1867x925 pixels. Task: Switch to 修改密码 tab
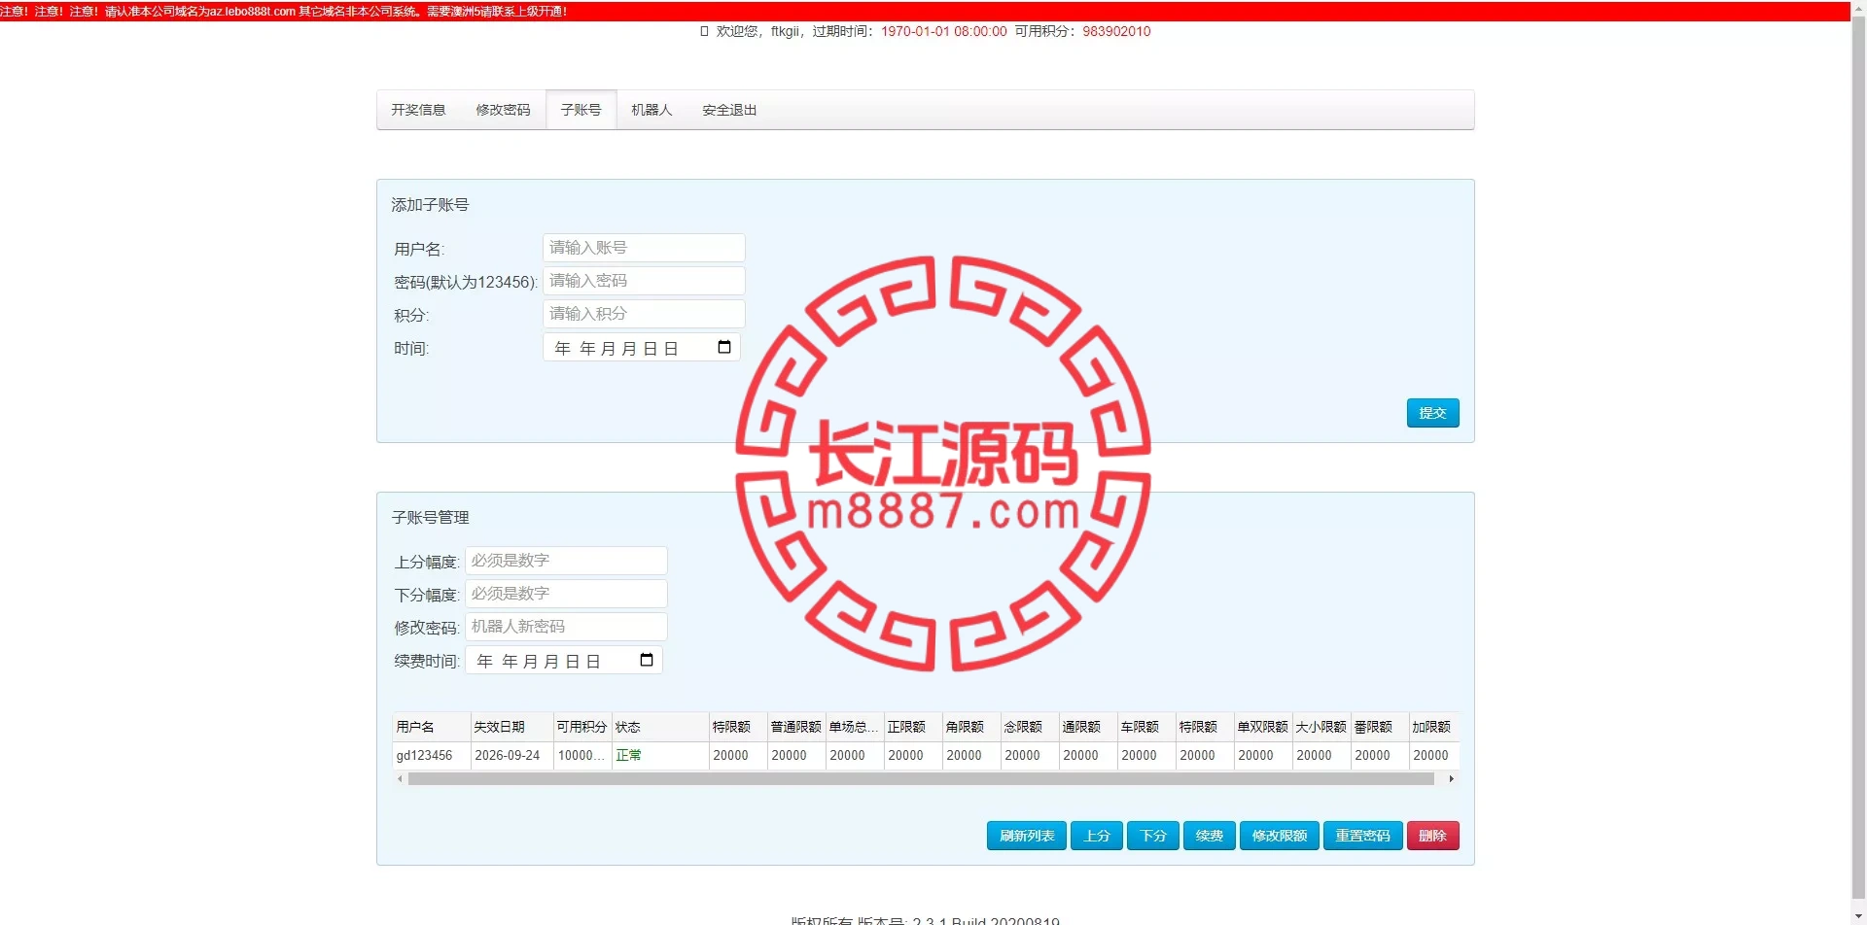(x=503, y=110)
